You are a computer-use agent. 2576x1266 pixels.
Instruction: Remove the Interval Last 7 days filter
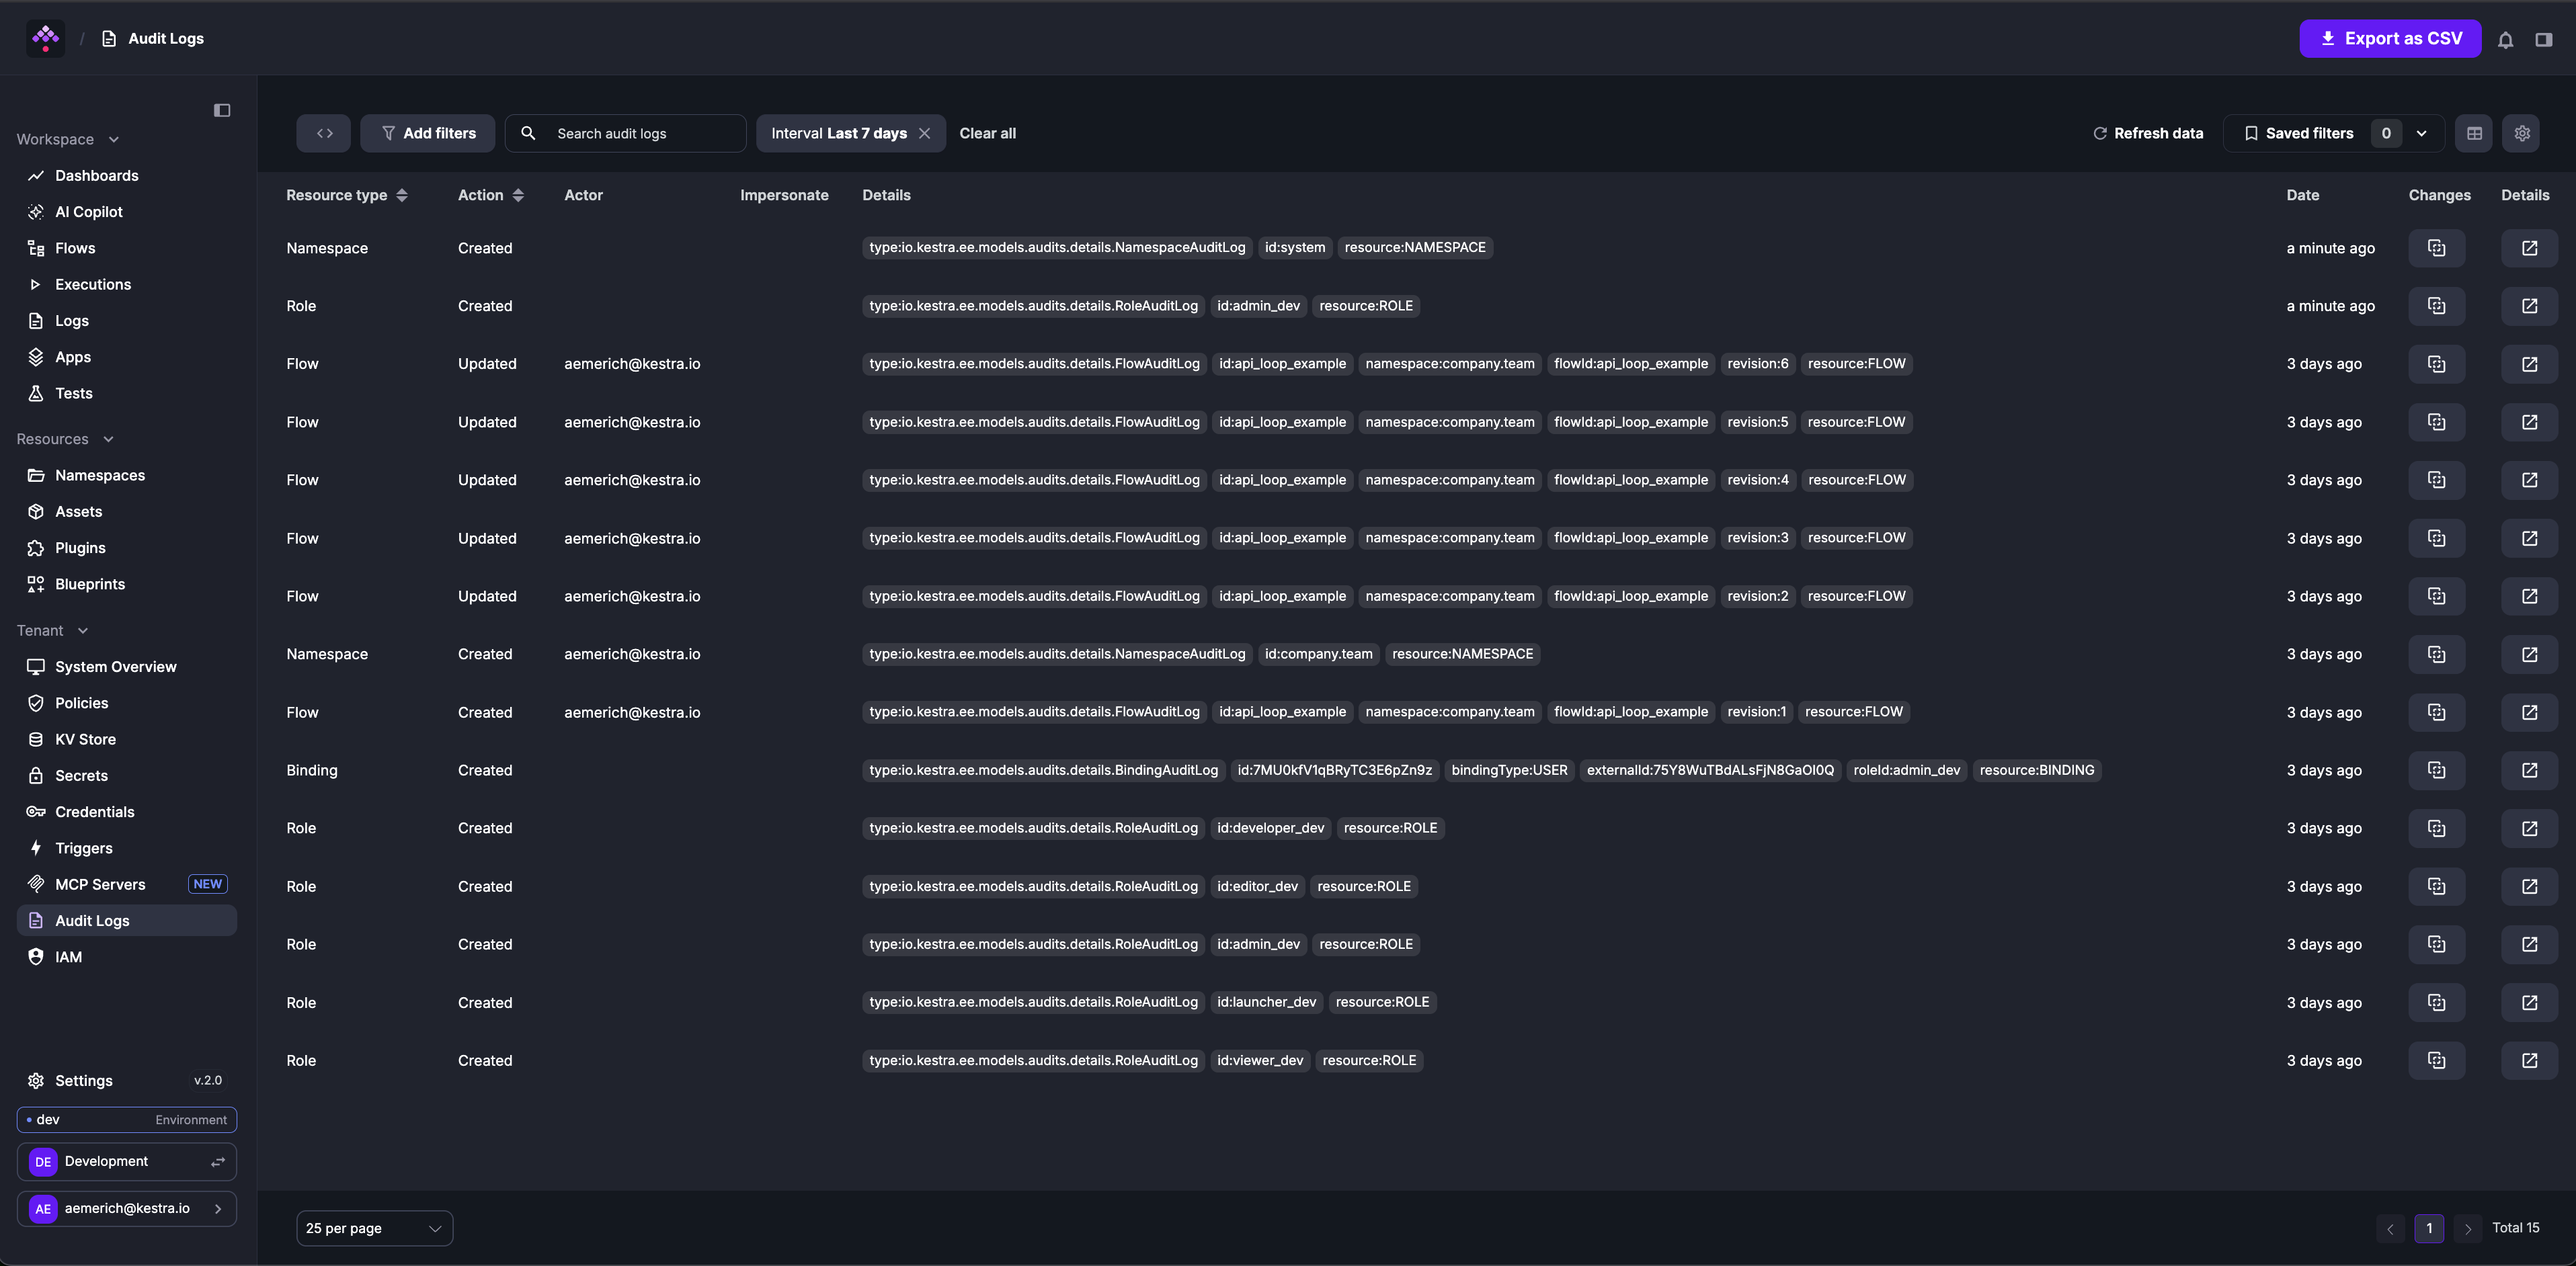click(924, 133)
